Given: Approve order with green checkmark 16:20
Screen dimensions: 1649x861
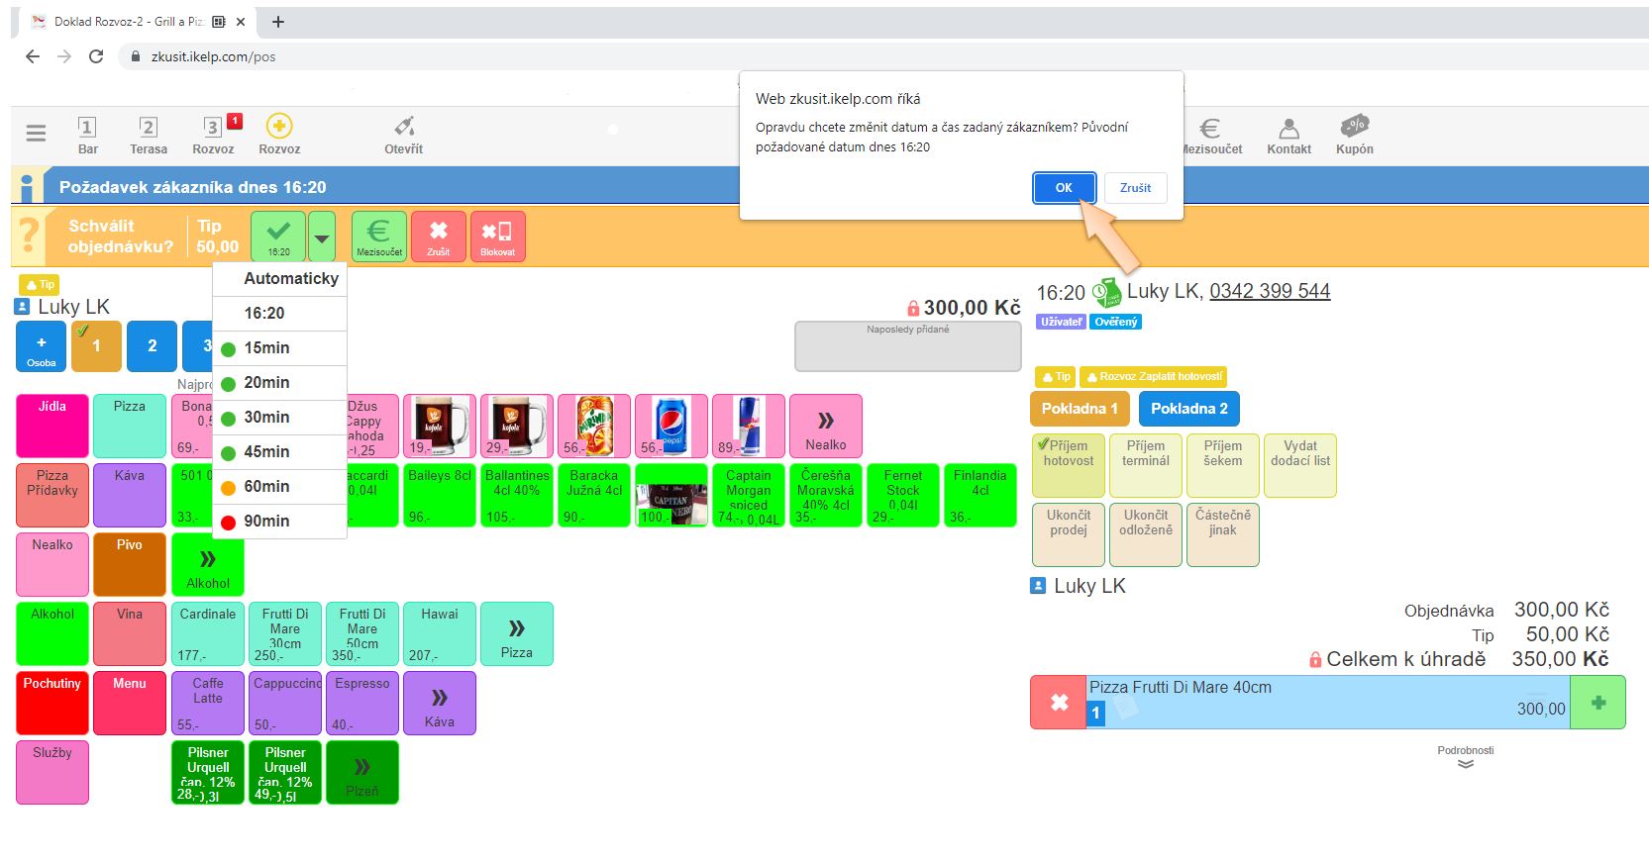Looking at the screenshot, I should pos(278,237).
